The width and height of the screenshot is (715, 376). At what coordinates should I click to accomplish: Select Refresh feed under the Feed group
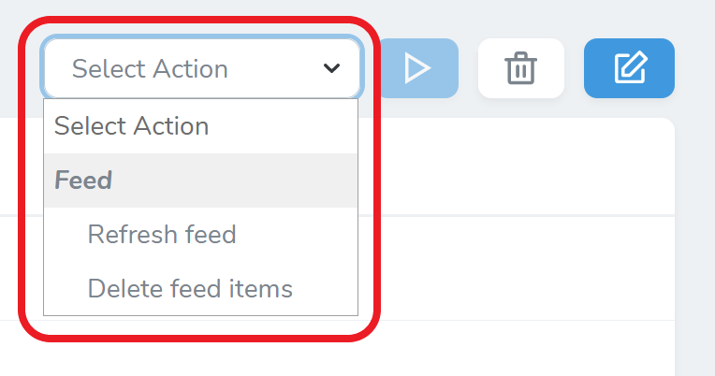pos(162,234)
